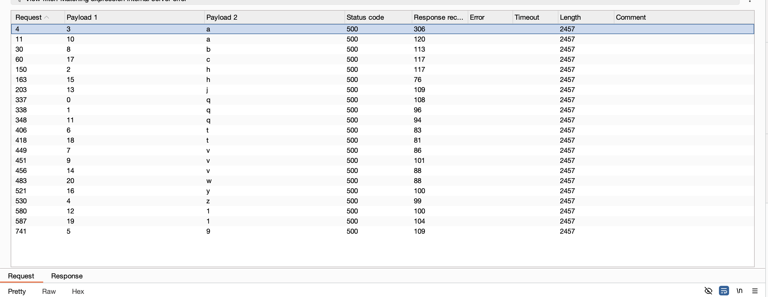Select the row for request 530

(x=382, y=201)
